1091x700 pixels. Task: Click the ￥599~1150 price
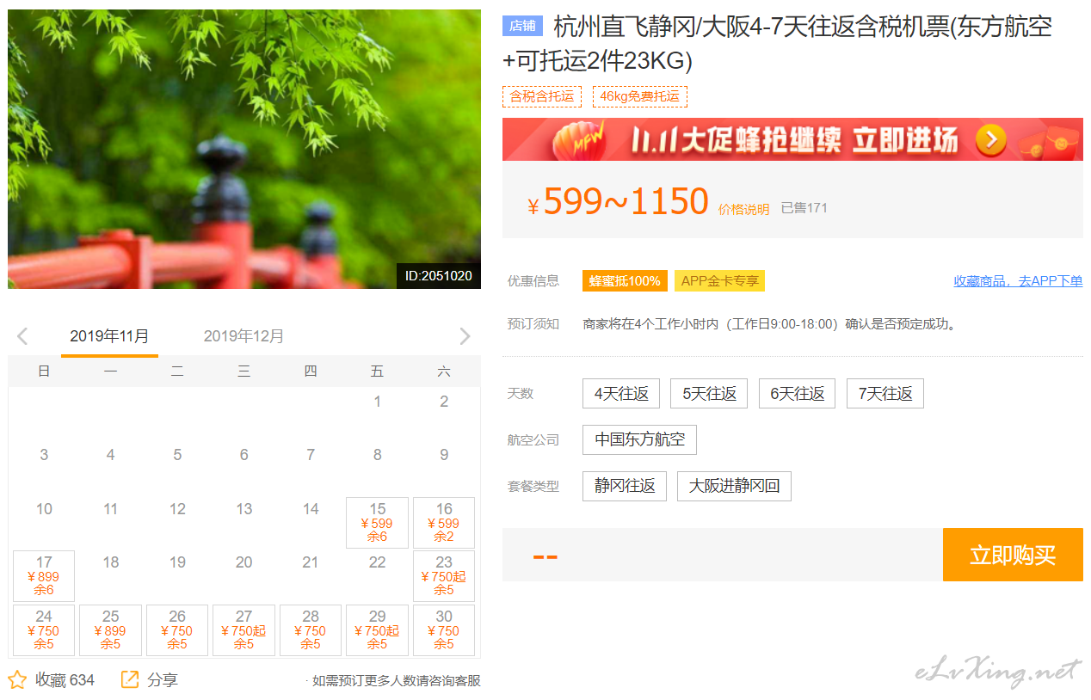pos(618,202)
